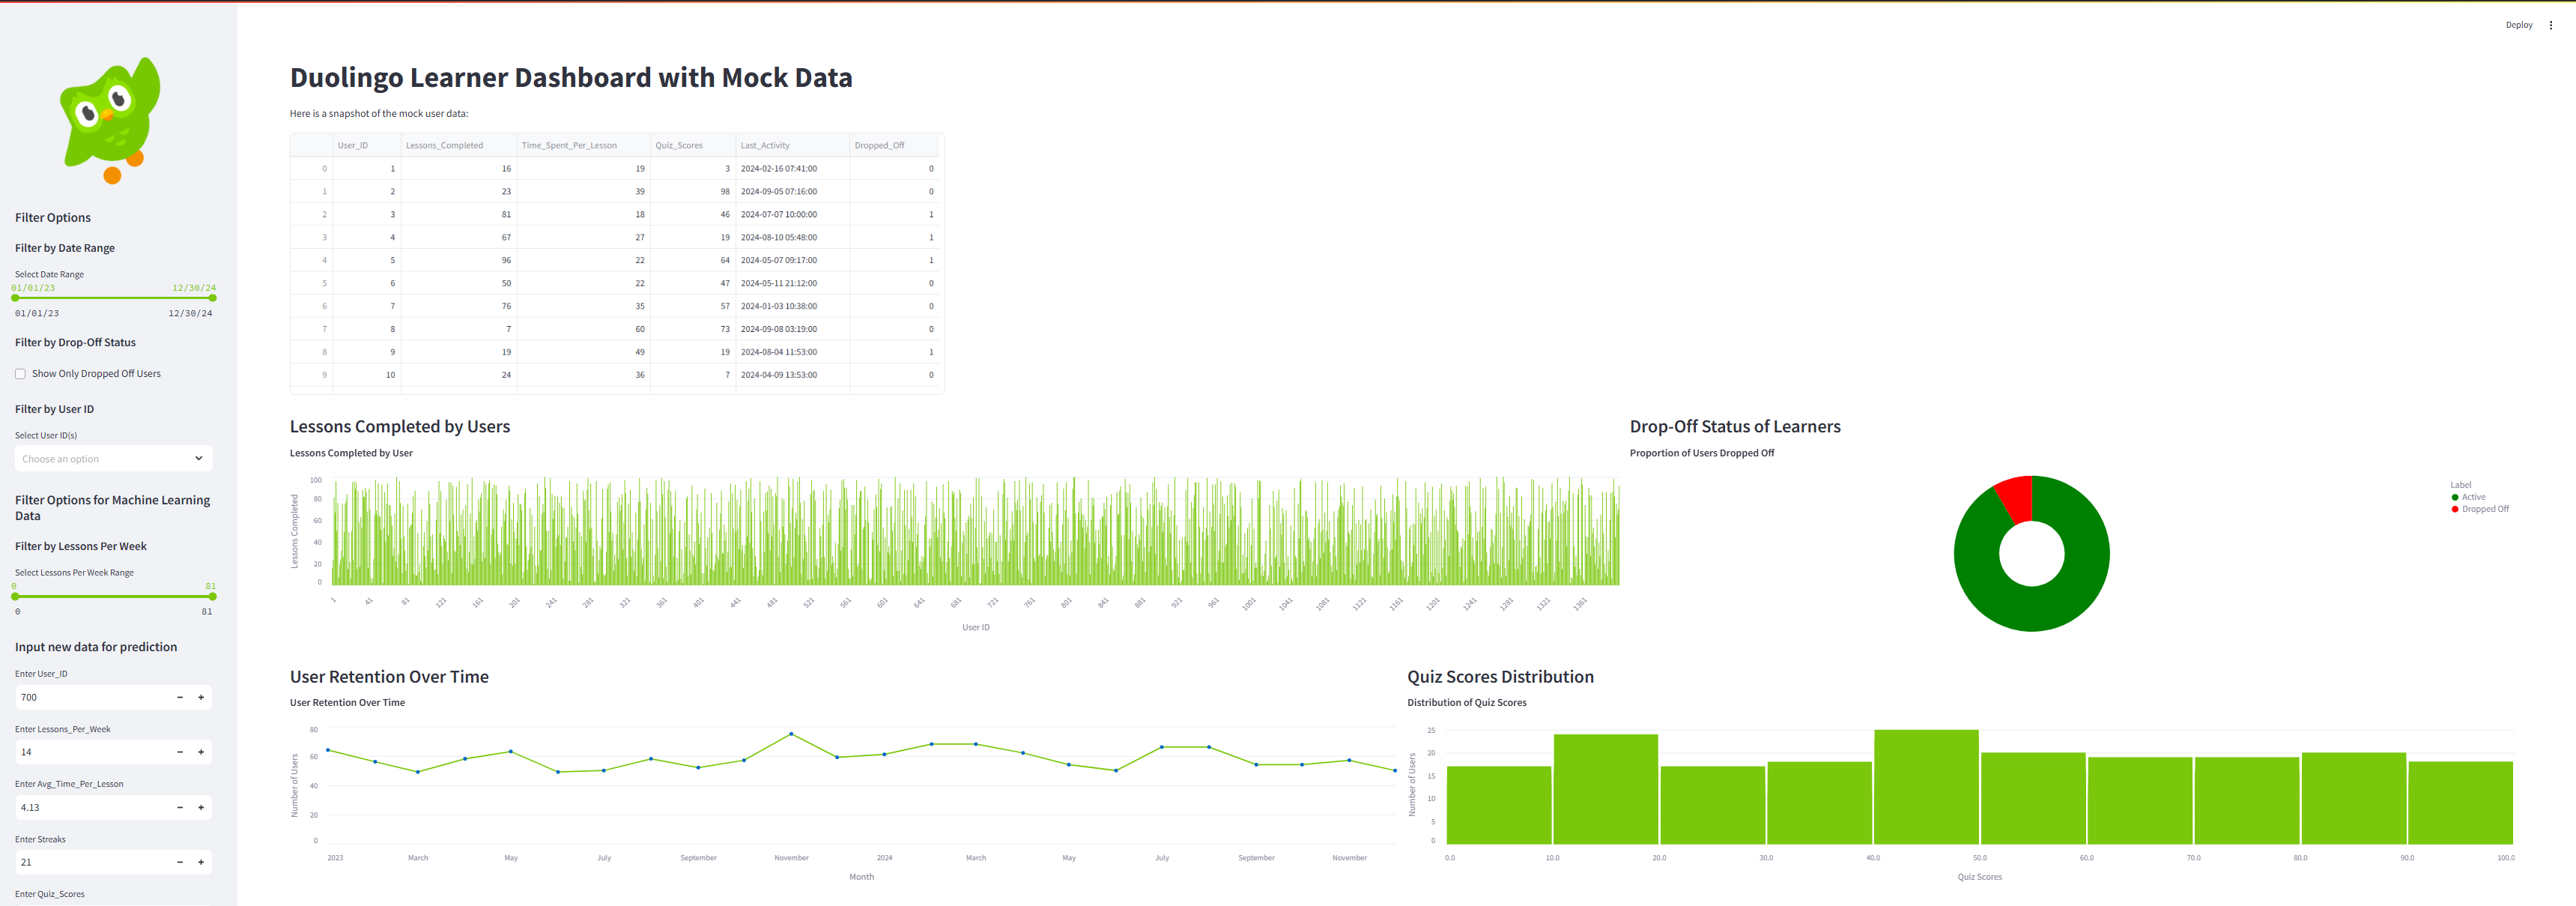
Task: Select cell 2024-02-16 07:41:00
Action: [x=793, y=168]
